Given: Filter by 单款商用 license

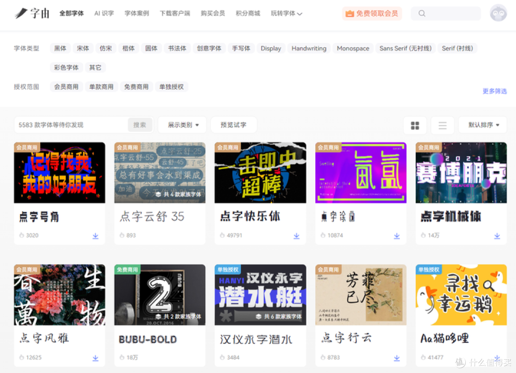Looking at the screenshot, I should [x=101, y=87].
